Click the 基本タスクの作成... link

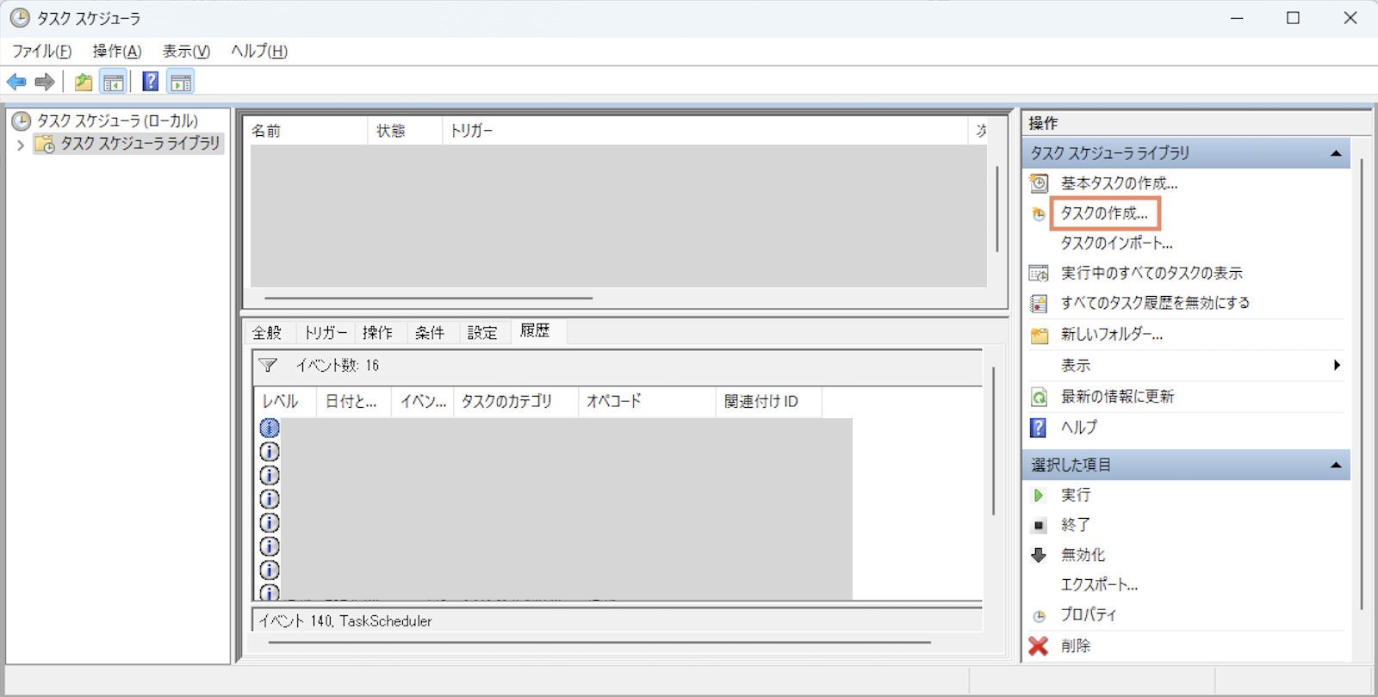(1119, 183)
